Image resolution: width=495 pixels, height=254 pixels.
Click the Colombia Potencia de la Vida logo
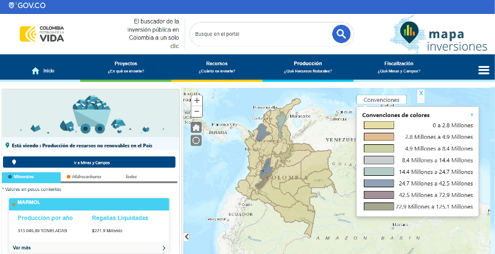point(42,34)
